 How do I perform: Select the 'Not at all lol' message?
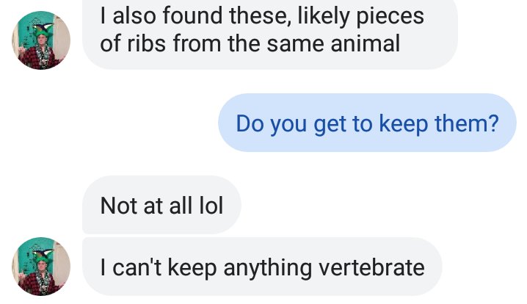coord(161,205)
